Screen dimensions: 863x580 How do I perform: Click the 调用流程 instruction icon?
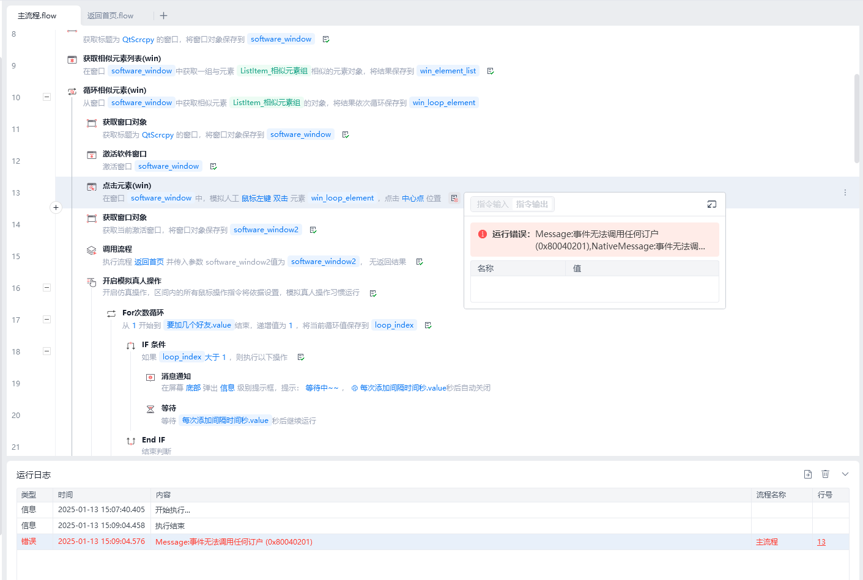pyautogui.click(x=92, y=250)
